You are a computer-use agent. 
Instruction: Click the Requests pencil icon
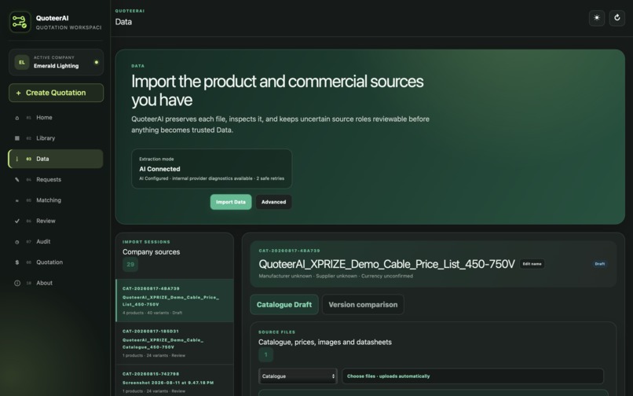(x=17, y=179)
